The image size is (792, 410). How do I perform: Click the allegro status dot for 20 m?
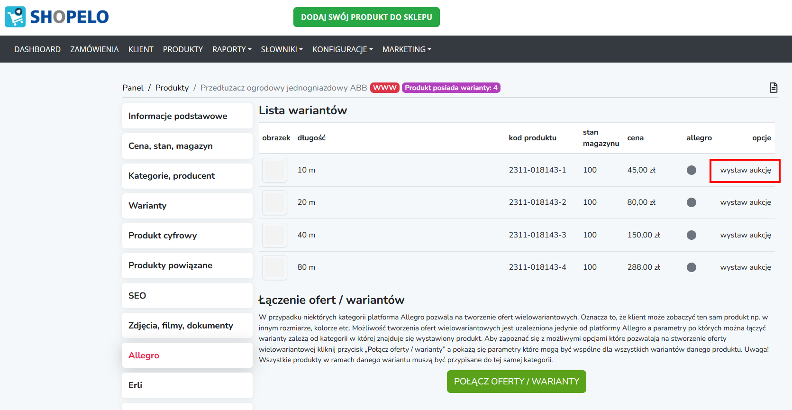692,202
